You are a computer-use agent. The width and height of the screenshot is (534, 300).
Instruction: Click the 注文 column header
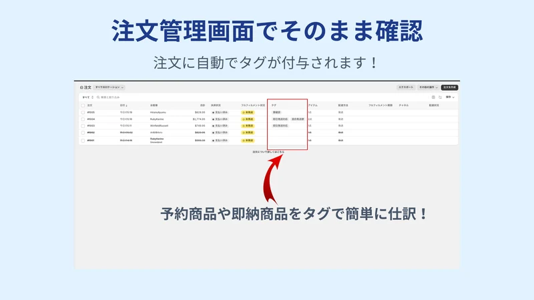click(90, 105)
